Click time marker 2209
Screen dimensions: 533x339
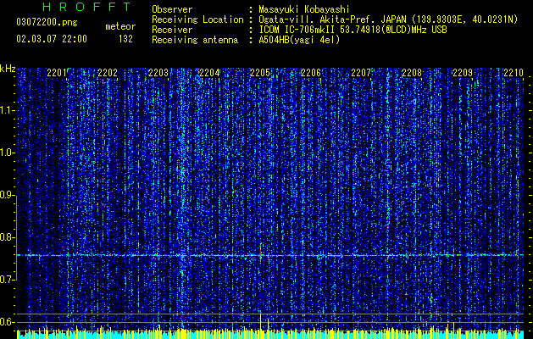(x=463, y=72)
